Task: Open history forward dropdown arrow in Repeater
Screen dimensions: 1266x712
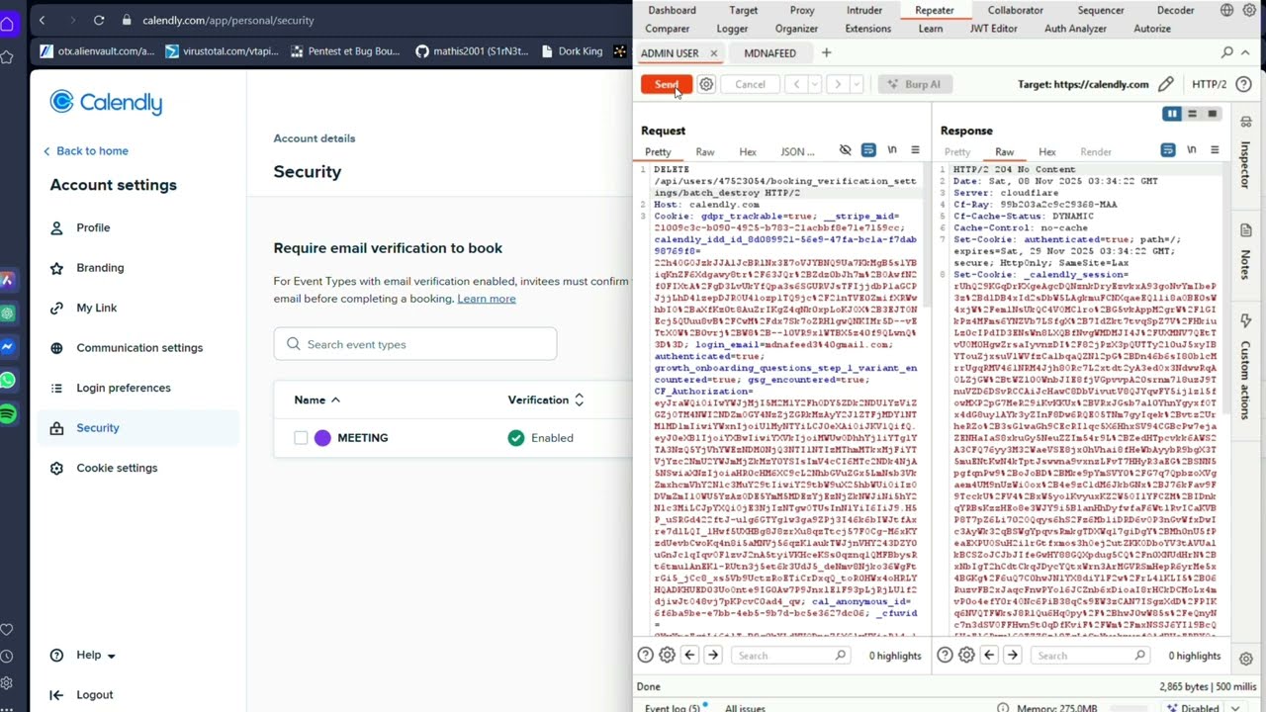Action: pos(857,84)
